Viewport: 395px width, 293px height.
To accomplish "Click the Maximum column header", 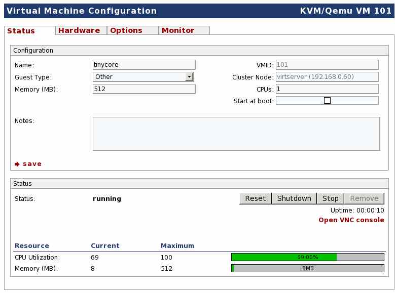I will click(177, 246).
